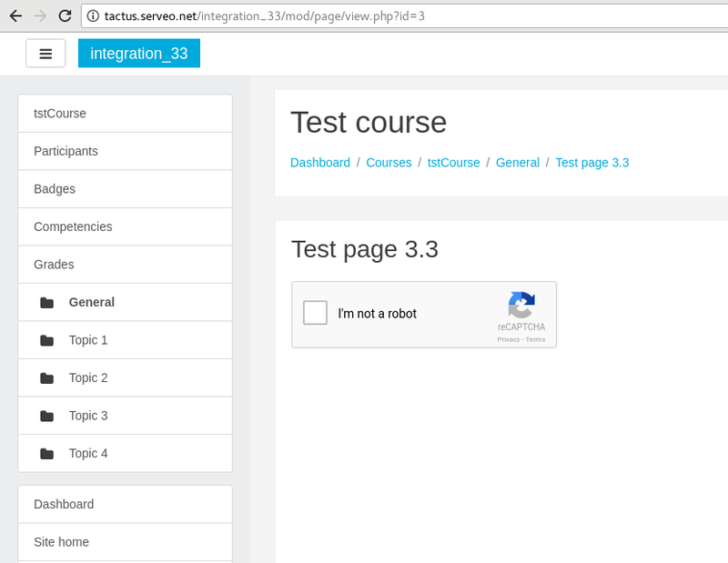Check the I'm not a robot checkbox

pos(315,312)
